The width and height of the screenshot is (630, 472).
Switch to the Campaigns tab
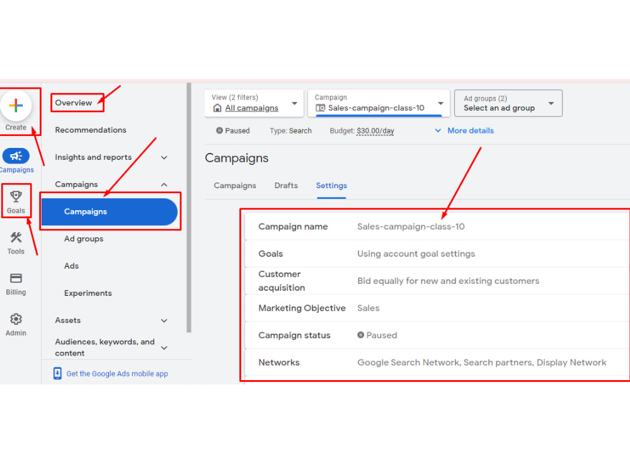coord(234,186)
